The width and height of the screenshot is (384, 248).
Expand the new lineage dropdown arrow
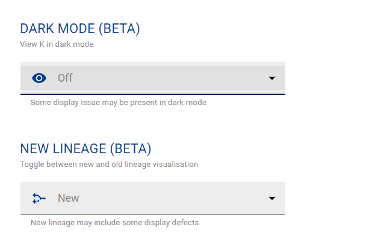pyautogui.click(x=272, y=198)
